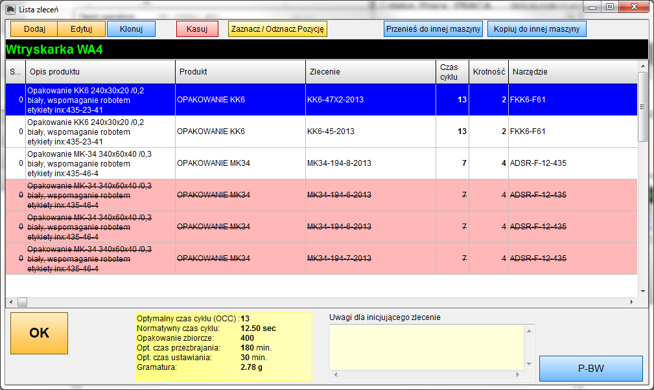
Task: Click Wtryskarka WA4 machine title
Action: (x=54, y=50)
